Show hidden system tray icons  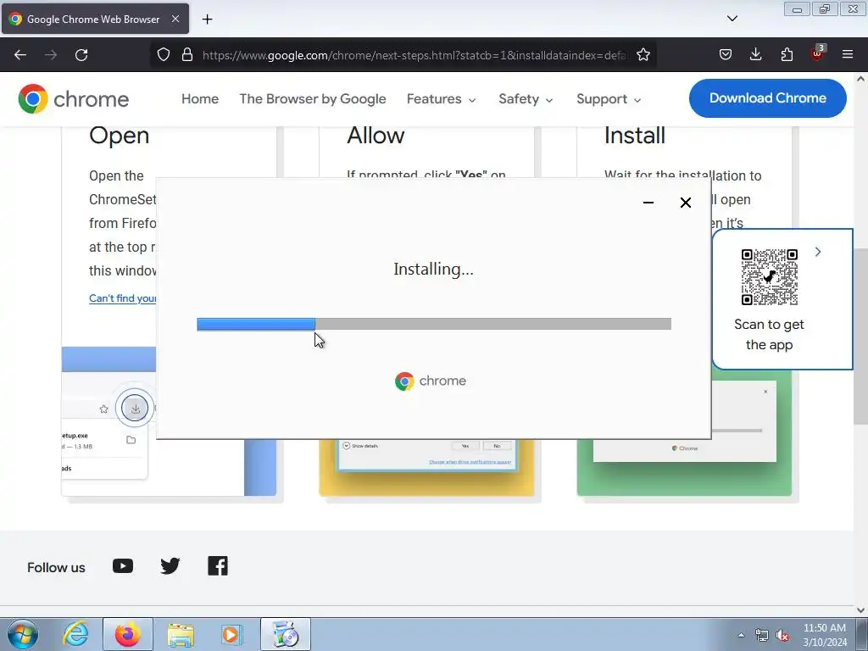[741, 635]
